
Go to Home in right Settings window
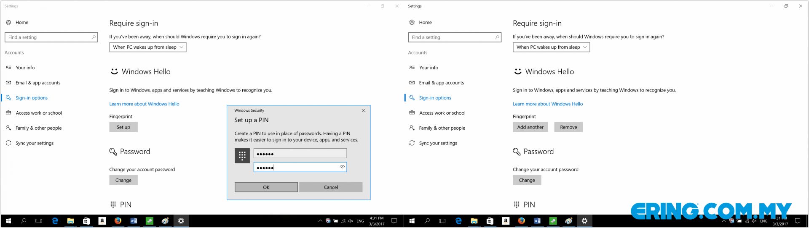point(421,22)
